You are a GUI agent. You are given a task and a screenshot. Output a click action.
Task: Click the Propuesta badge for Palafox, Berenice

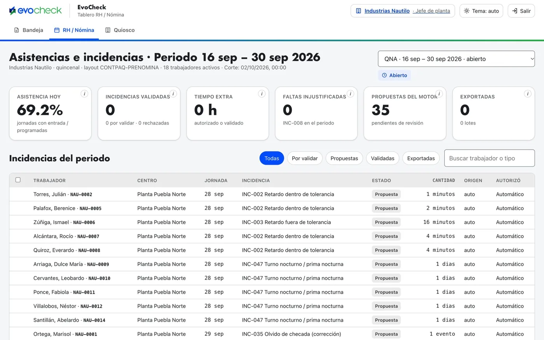386,208
